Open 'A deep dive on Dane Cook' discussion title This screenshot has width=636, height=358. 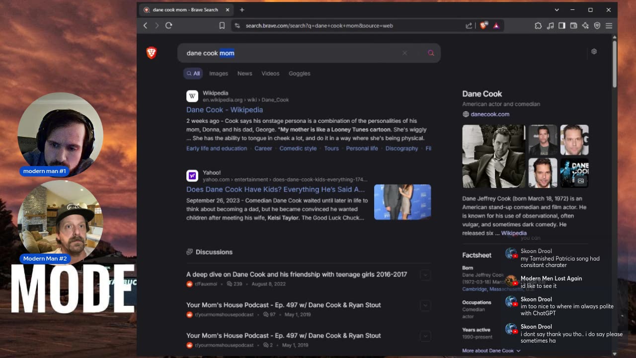[297, 274]
